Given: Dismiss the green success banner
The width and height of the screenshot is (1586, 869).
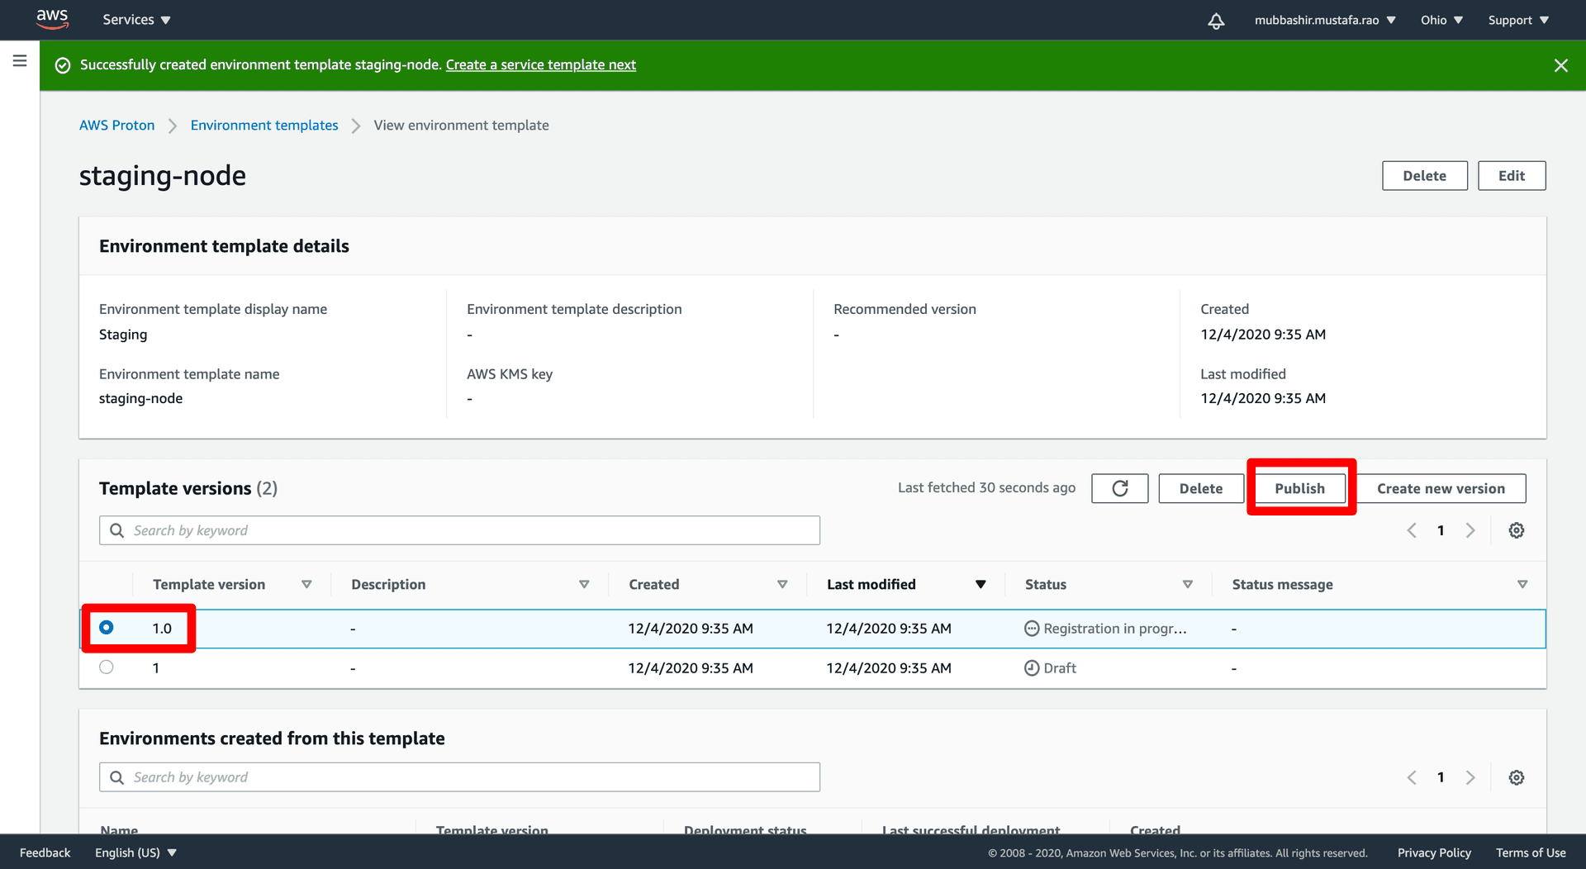Looking at the screenshot, I should 1560,65.
